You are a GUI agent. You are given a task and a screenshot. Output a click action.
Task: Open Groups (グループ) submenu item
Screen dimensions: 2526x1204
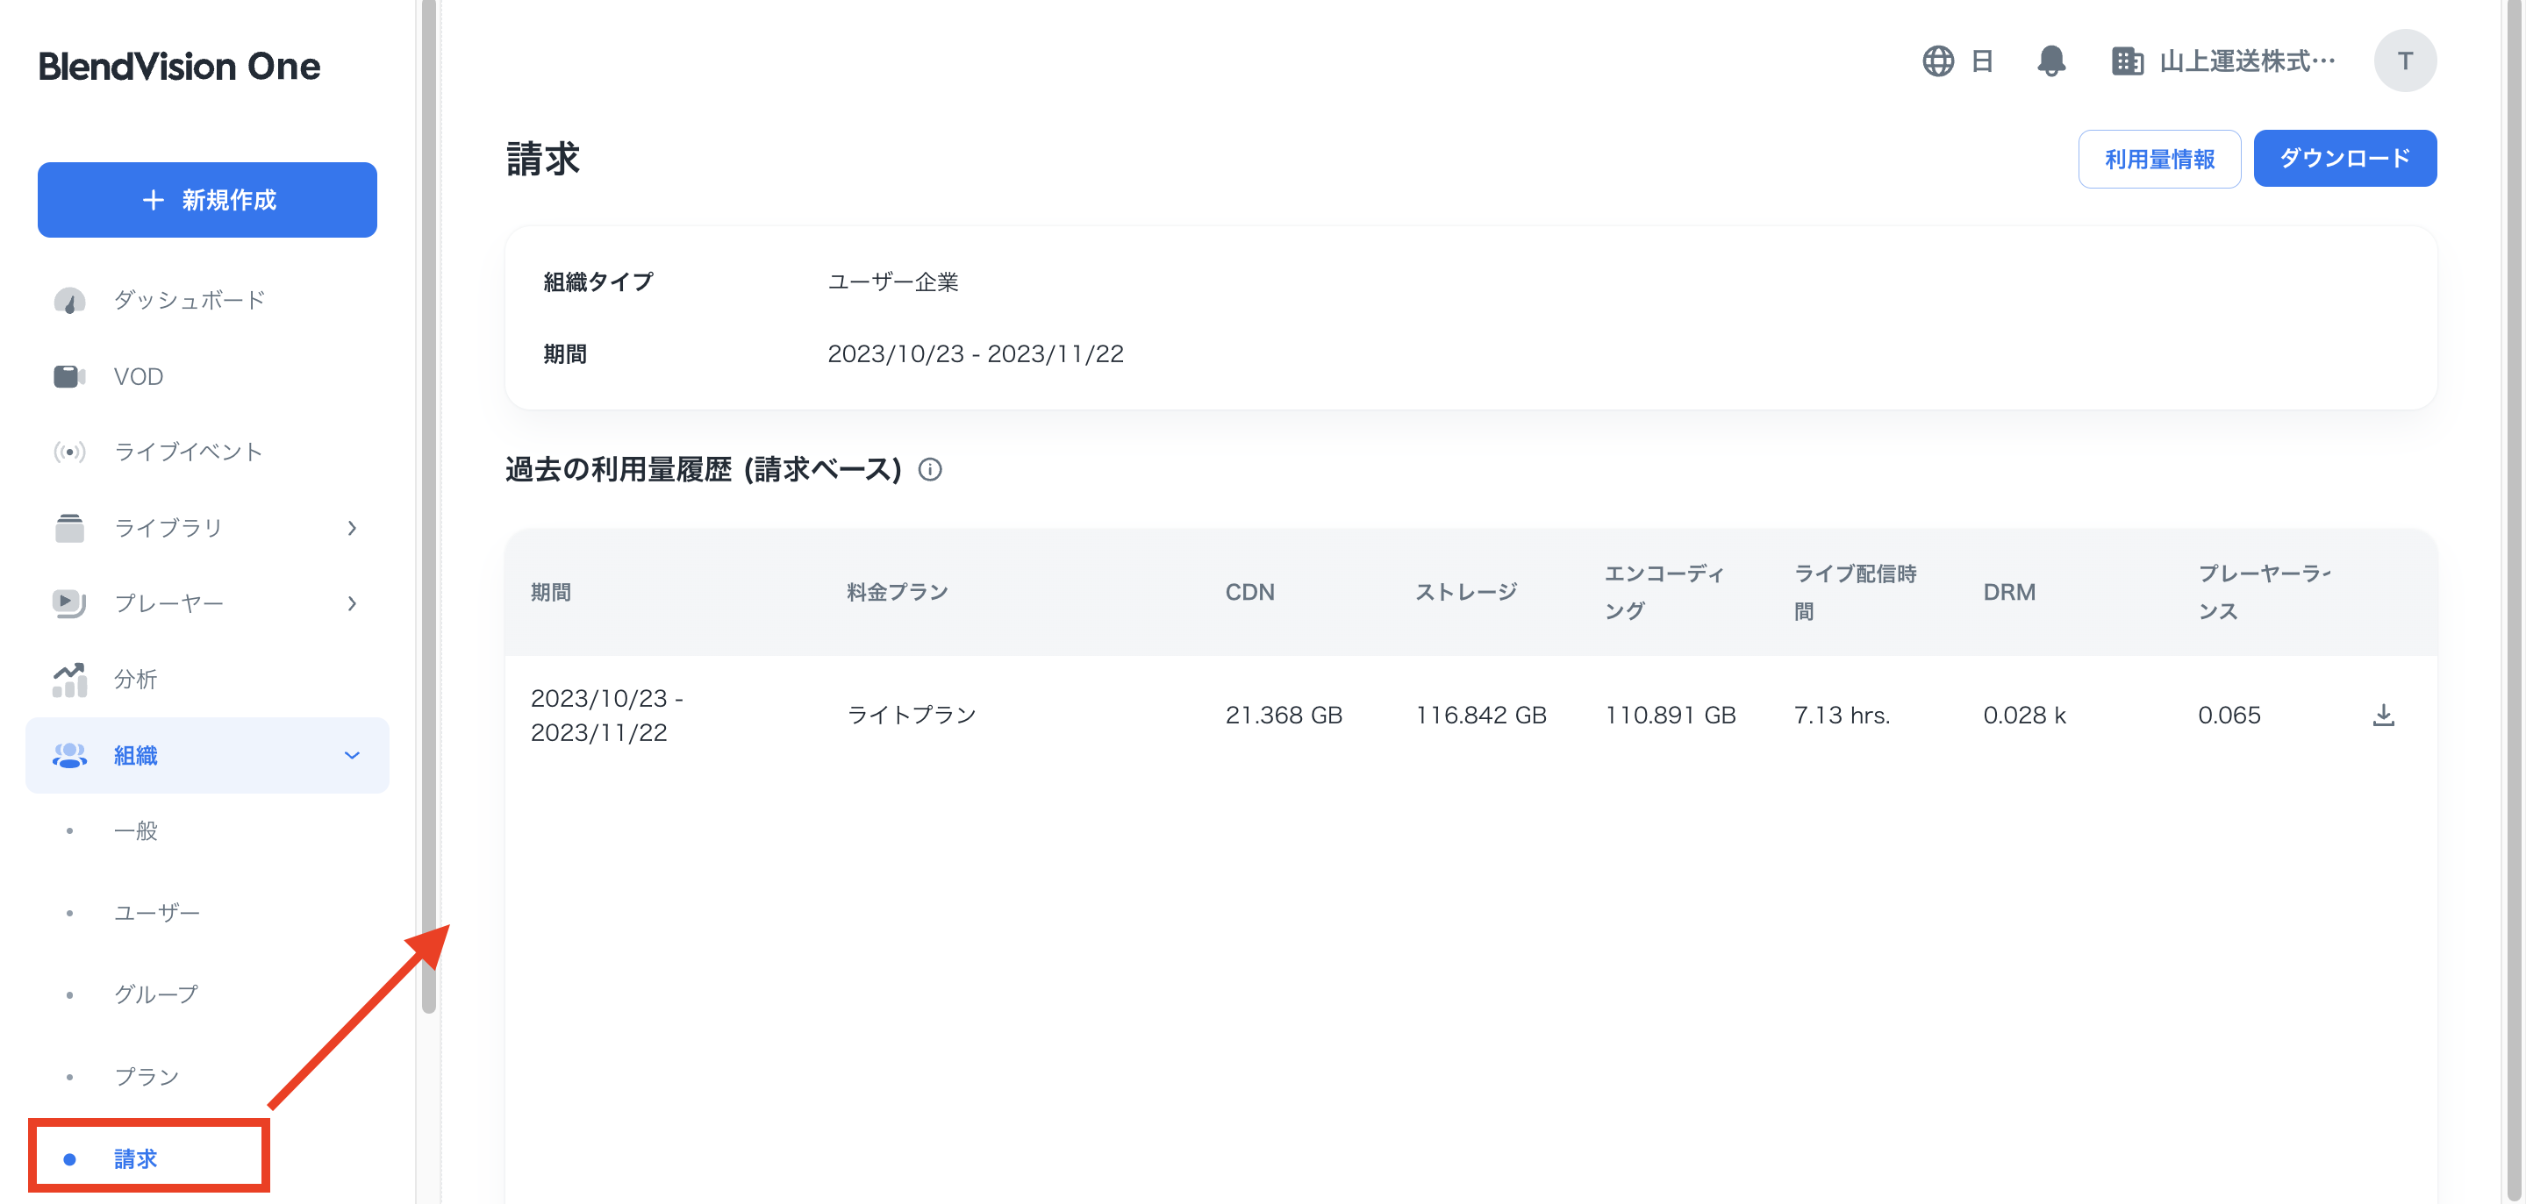[157, 994]
